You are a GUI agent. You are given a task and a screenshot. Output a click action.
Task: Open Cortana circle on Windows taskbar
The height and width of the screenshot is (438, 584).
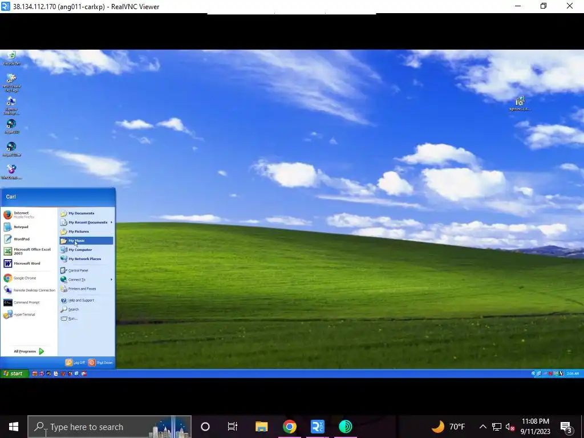click(205, 427)
